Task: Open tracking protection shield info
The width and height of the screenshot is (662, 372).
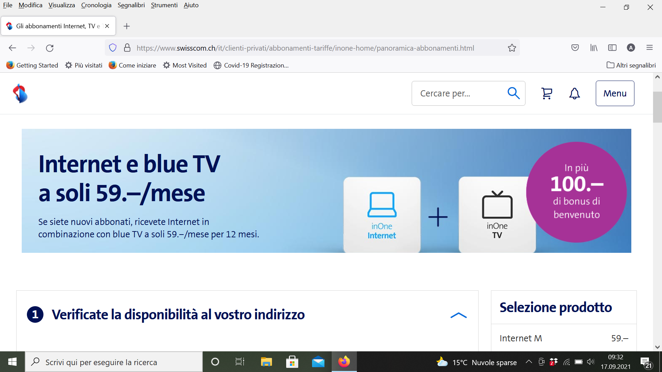Action: pyautogui.click(x=113, y=48)
